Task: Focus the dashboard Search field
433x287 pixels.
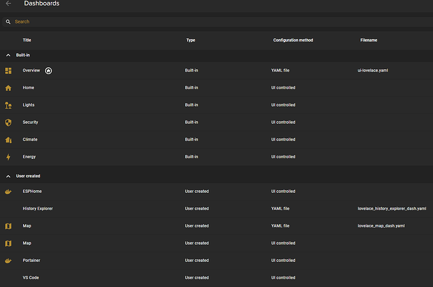Action: [x=126, y=21]
